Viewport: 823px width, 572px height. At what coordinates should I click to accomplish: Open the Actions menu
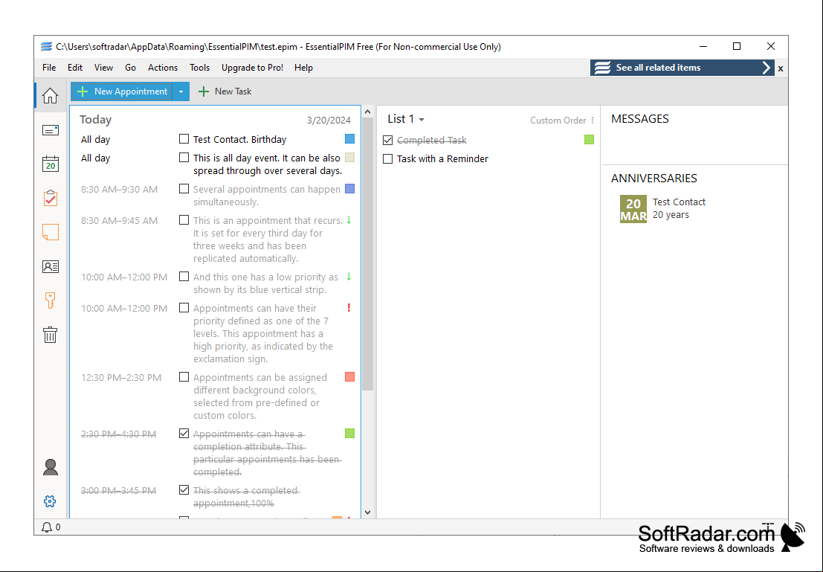[163, 68]
